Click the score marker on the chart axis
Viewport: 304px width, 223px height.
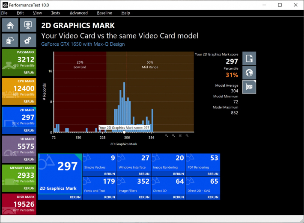click(124, 132)
